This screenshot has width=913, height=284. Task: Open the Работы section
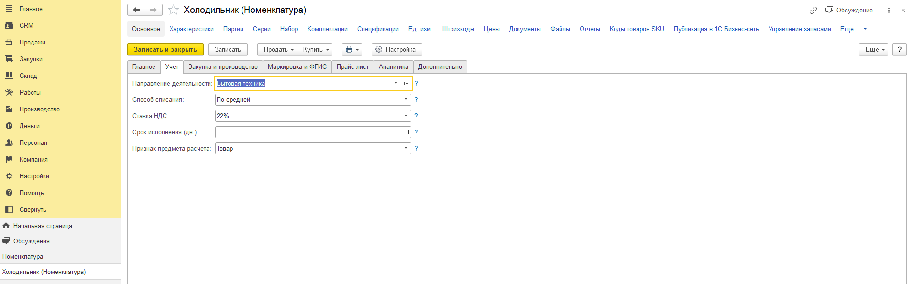point(30,92)
